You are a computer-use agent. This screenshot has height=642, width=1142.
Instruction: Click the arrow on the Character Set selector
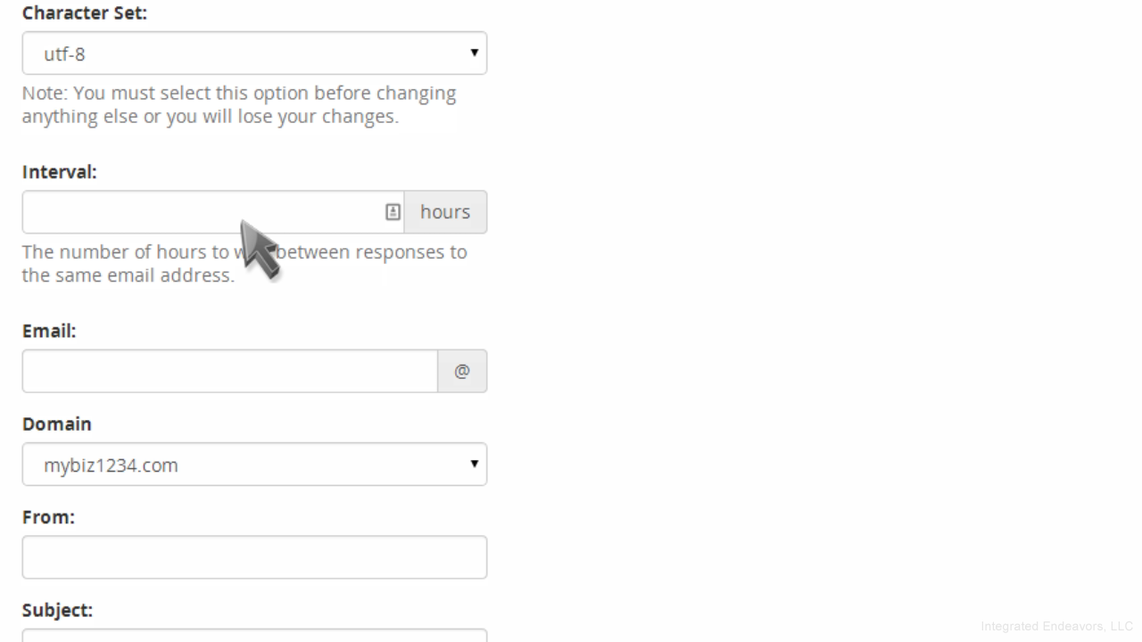coord(475,53)
